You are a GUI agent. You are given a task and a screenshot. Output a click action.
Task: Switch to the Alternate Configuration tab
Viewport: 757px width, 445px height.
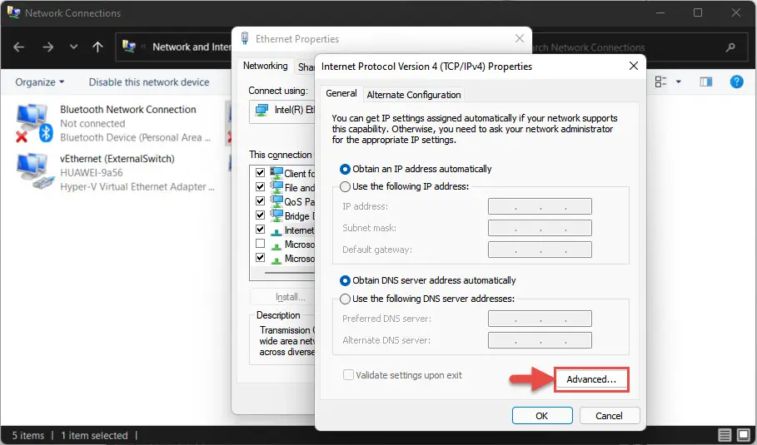(x=414, y=95)
